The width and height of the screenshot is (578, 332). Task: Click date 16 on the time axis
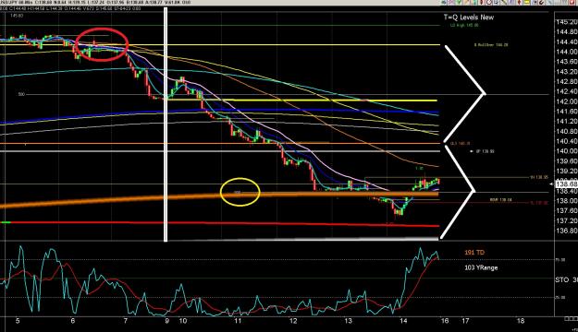tap(445, 321)
